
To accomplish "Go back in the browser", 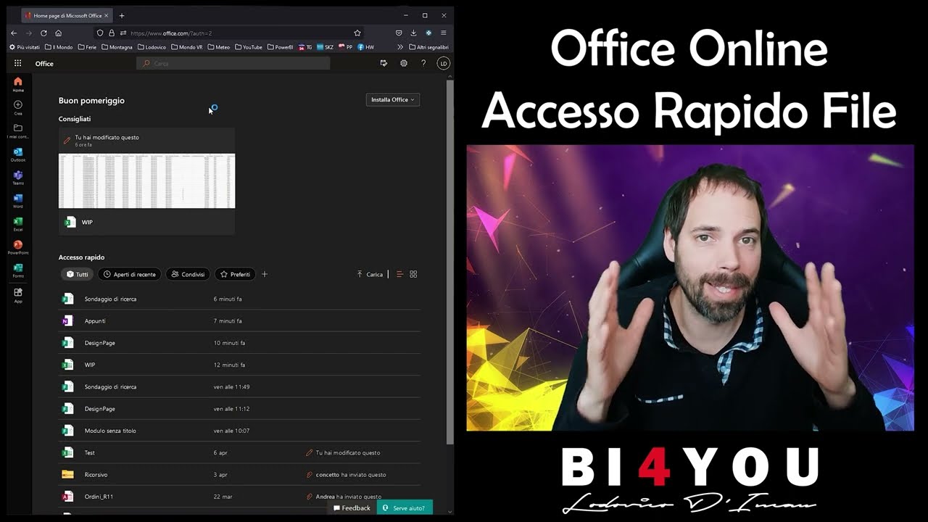I will (x=14, y=33).
